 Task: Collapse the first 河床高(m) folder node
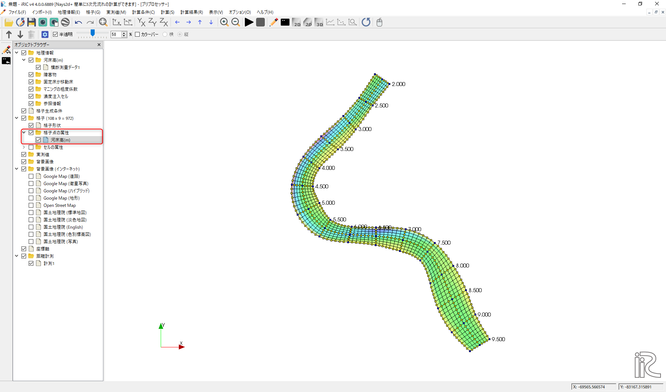pos(24,60)
